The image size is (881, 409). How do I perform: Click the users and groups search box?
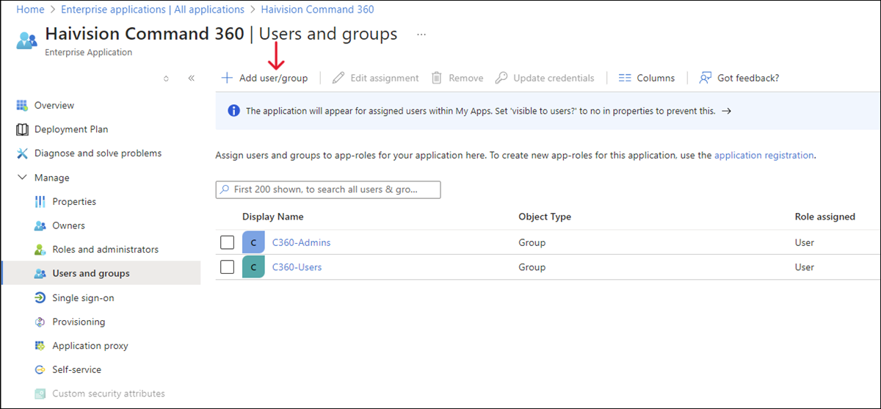[x=328, y=189]
